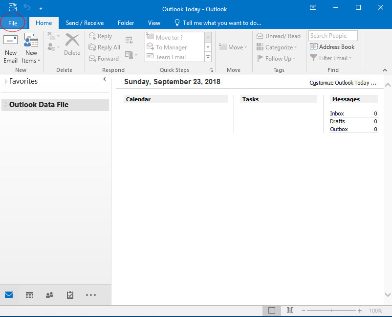Create a New Email
Viewport: 392px width, 317px height.
pyautogui.click(x=10, y=49)
